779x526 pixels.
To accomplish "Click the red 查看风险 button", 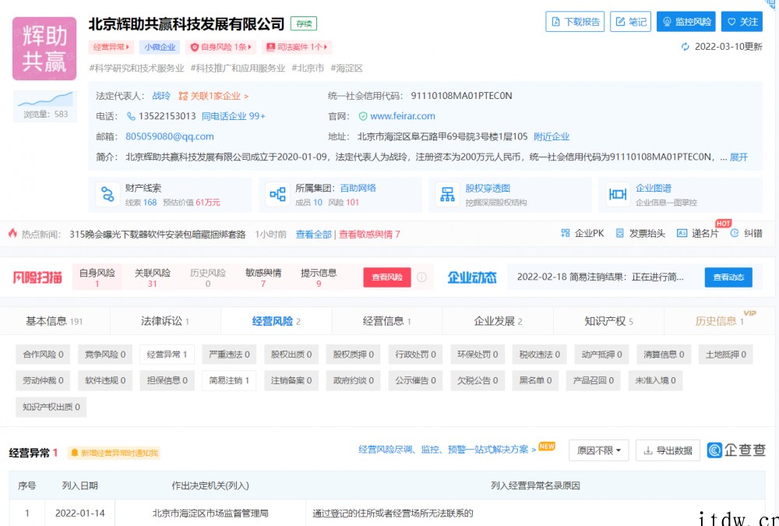I will (x=387, y=277).
